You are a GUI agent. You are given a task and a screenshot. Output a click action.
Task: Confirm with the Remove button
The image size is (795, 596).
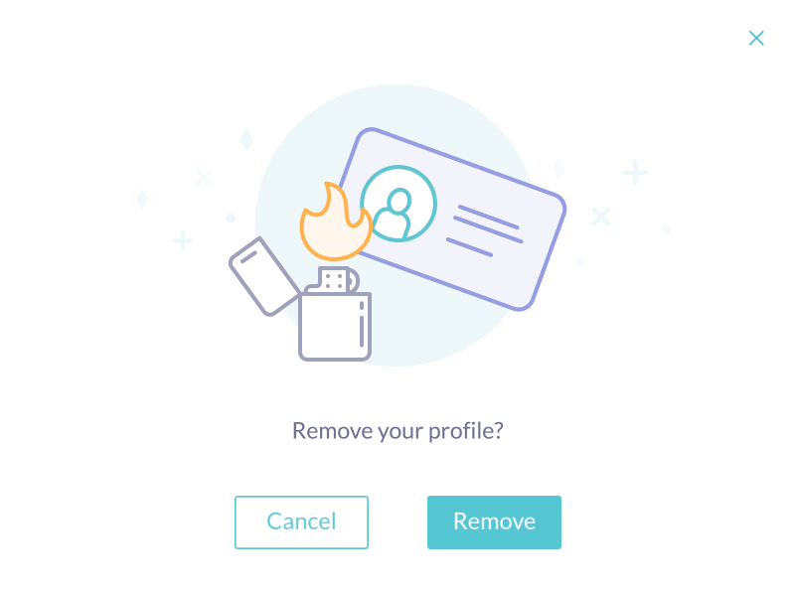click(x=494, y=522)
